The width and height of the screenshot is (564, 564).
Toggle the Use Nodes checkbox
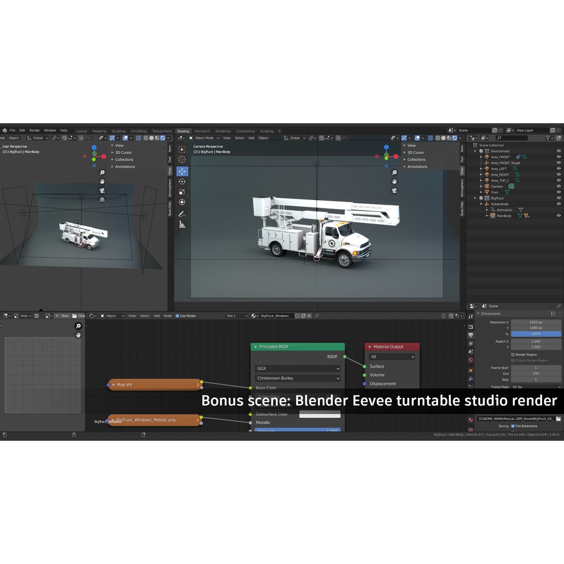(178, 316)
